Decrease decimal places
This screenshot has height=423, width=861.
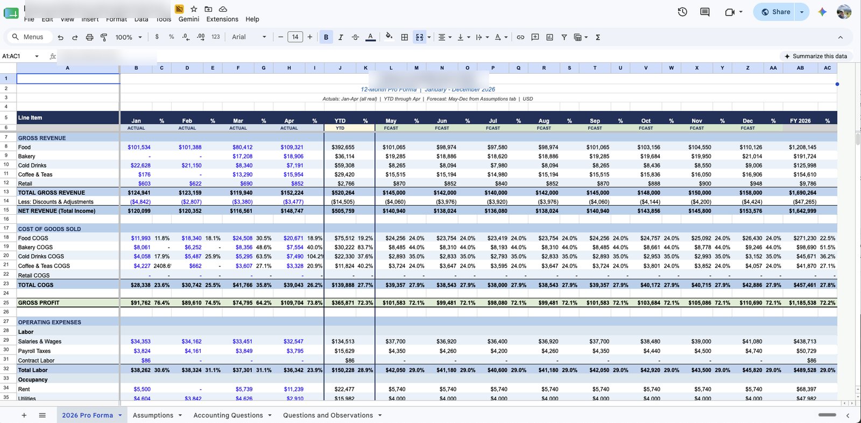pyautogui.click(x=186, y=37)
